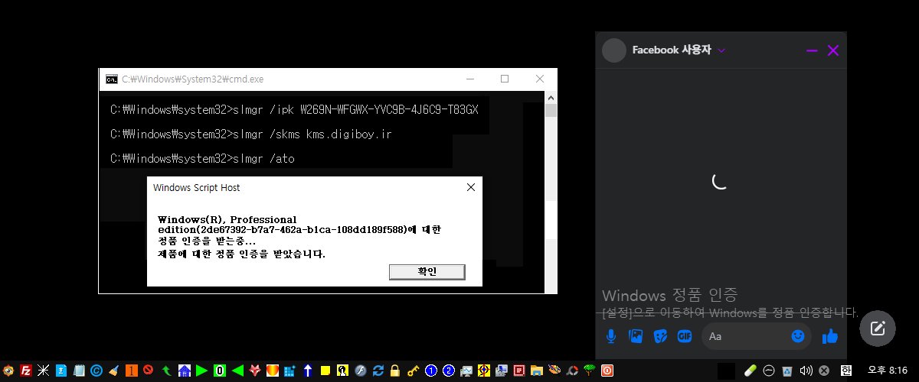
Task: Open the GIF picker in chat
Action: 685,336
